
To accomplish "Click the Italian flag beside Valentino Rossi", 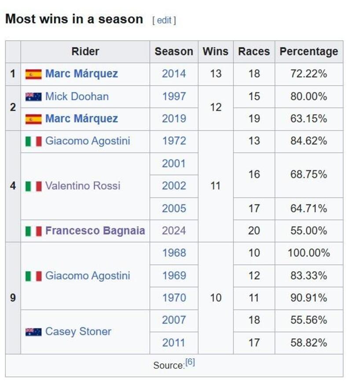I will coord(33,186).
